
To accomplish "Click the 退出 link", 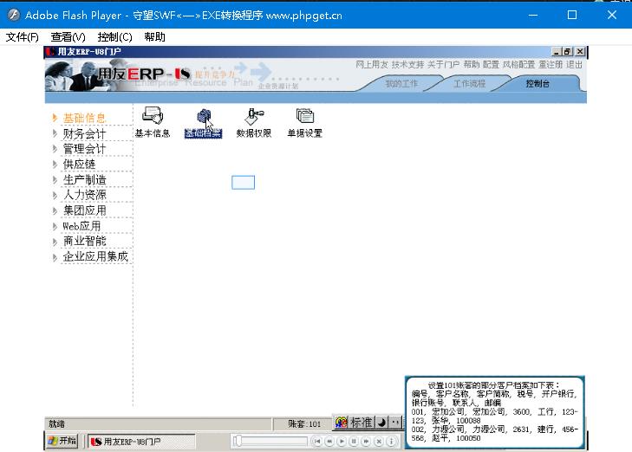I will [575, 64].
